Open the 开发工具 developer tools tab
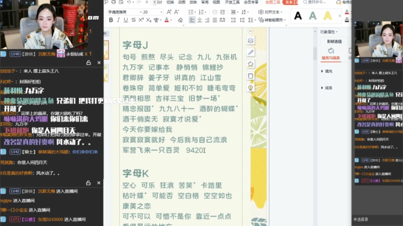This screenshot has height=226, width=403. tap(232, 2)
